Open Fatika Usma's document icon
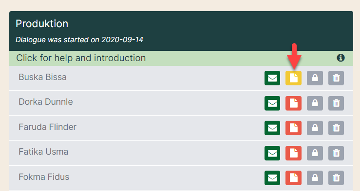 293,153
